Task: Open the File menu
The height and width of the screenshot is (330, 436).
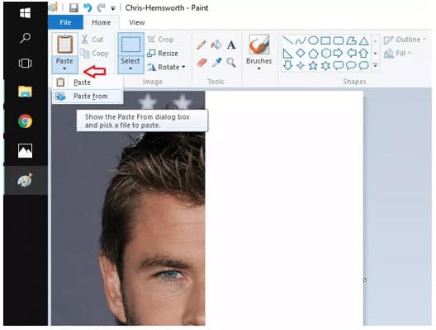Action: coord(65,22)
